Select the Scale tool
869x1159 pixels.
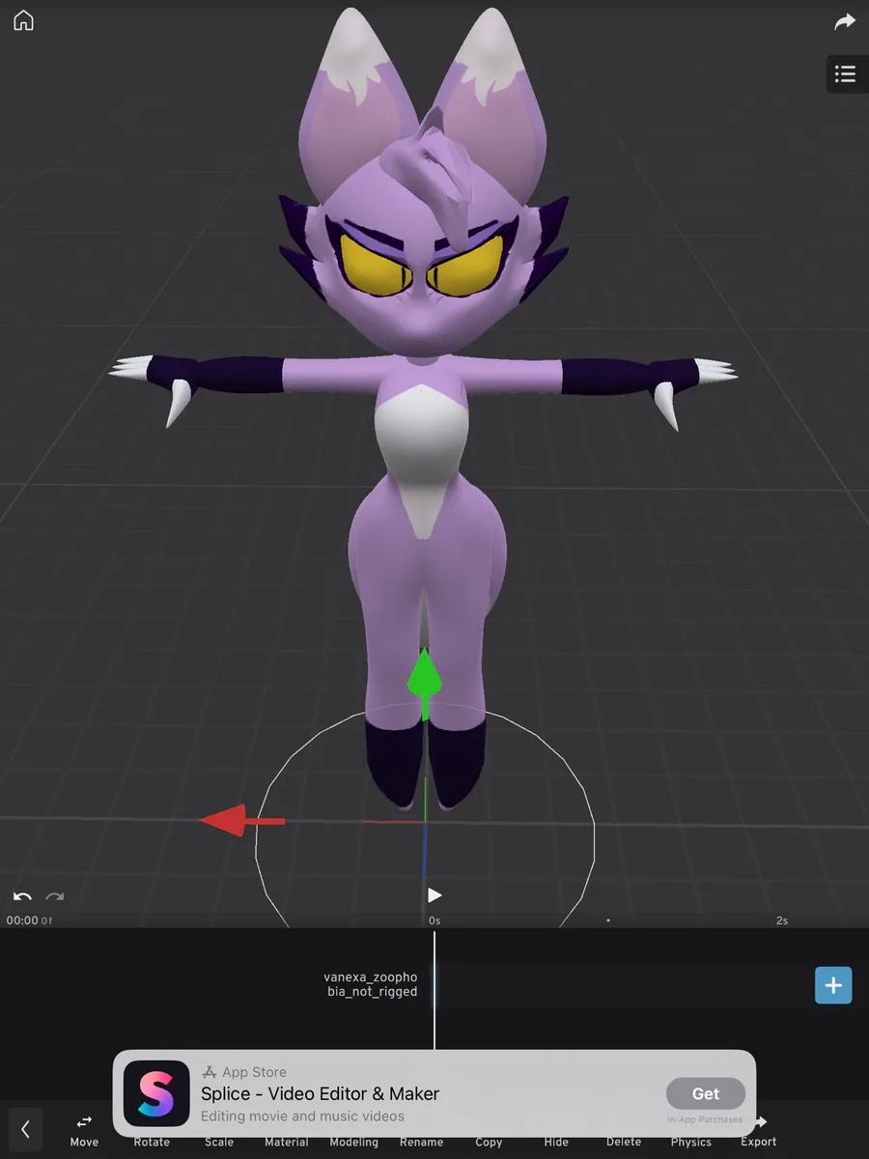tap(219, 1141)
